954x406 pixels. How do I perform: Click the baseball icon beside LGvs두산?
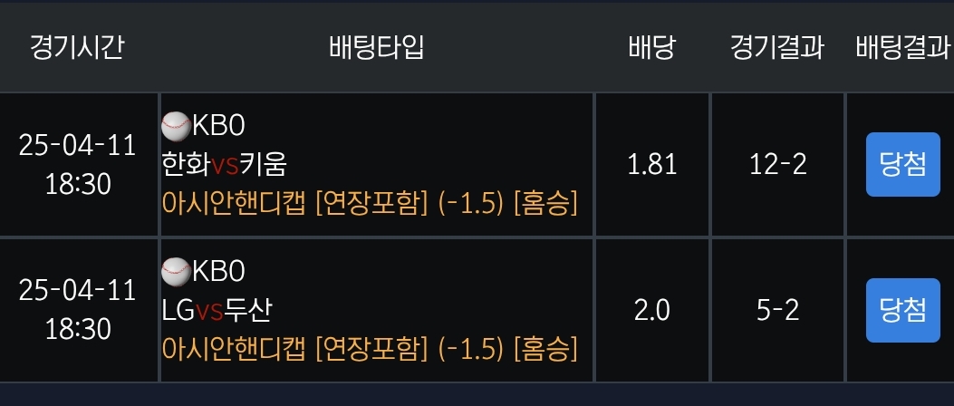175,270
